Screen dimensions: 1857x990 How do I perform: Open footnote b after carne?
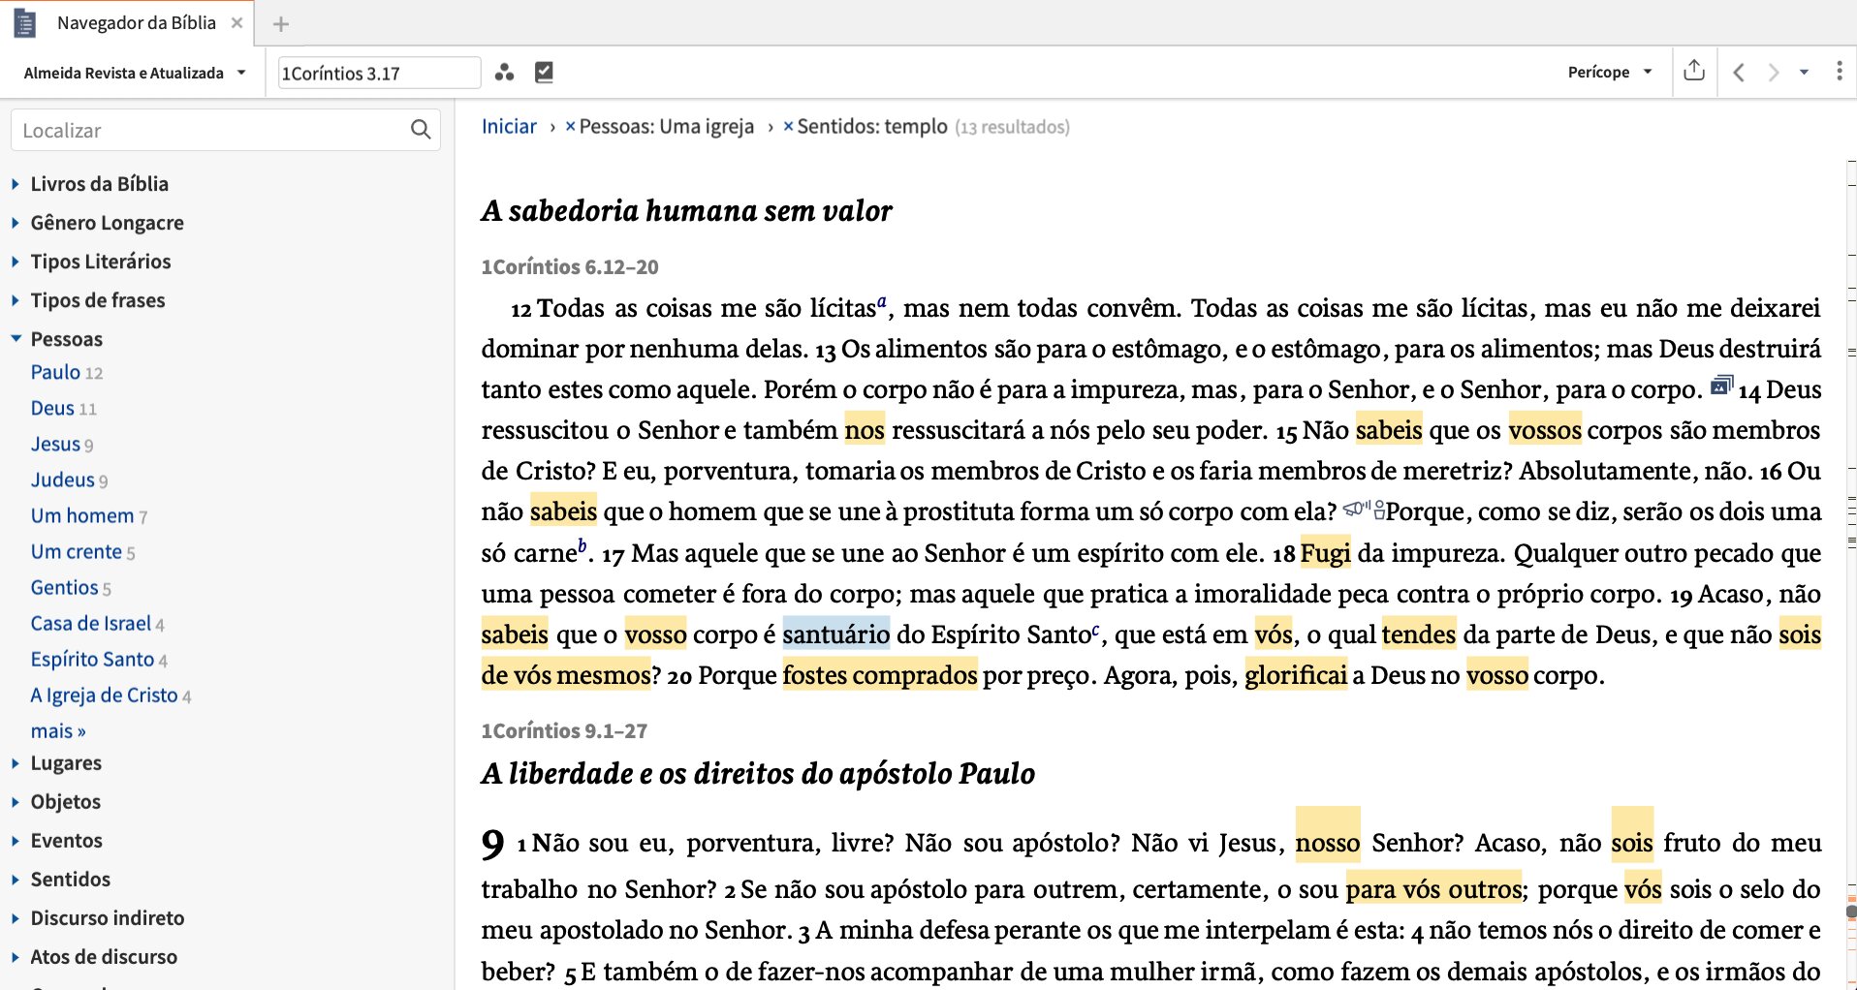582,545
